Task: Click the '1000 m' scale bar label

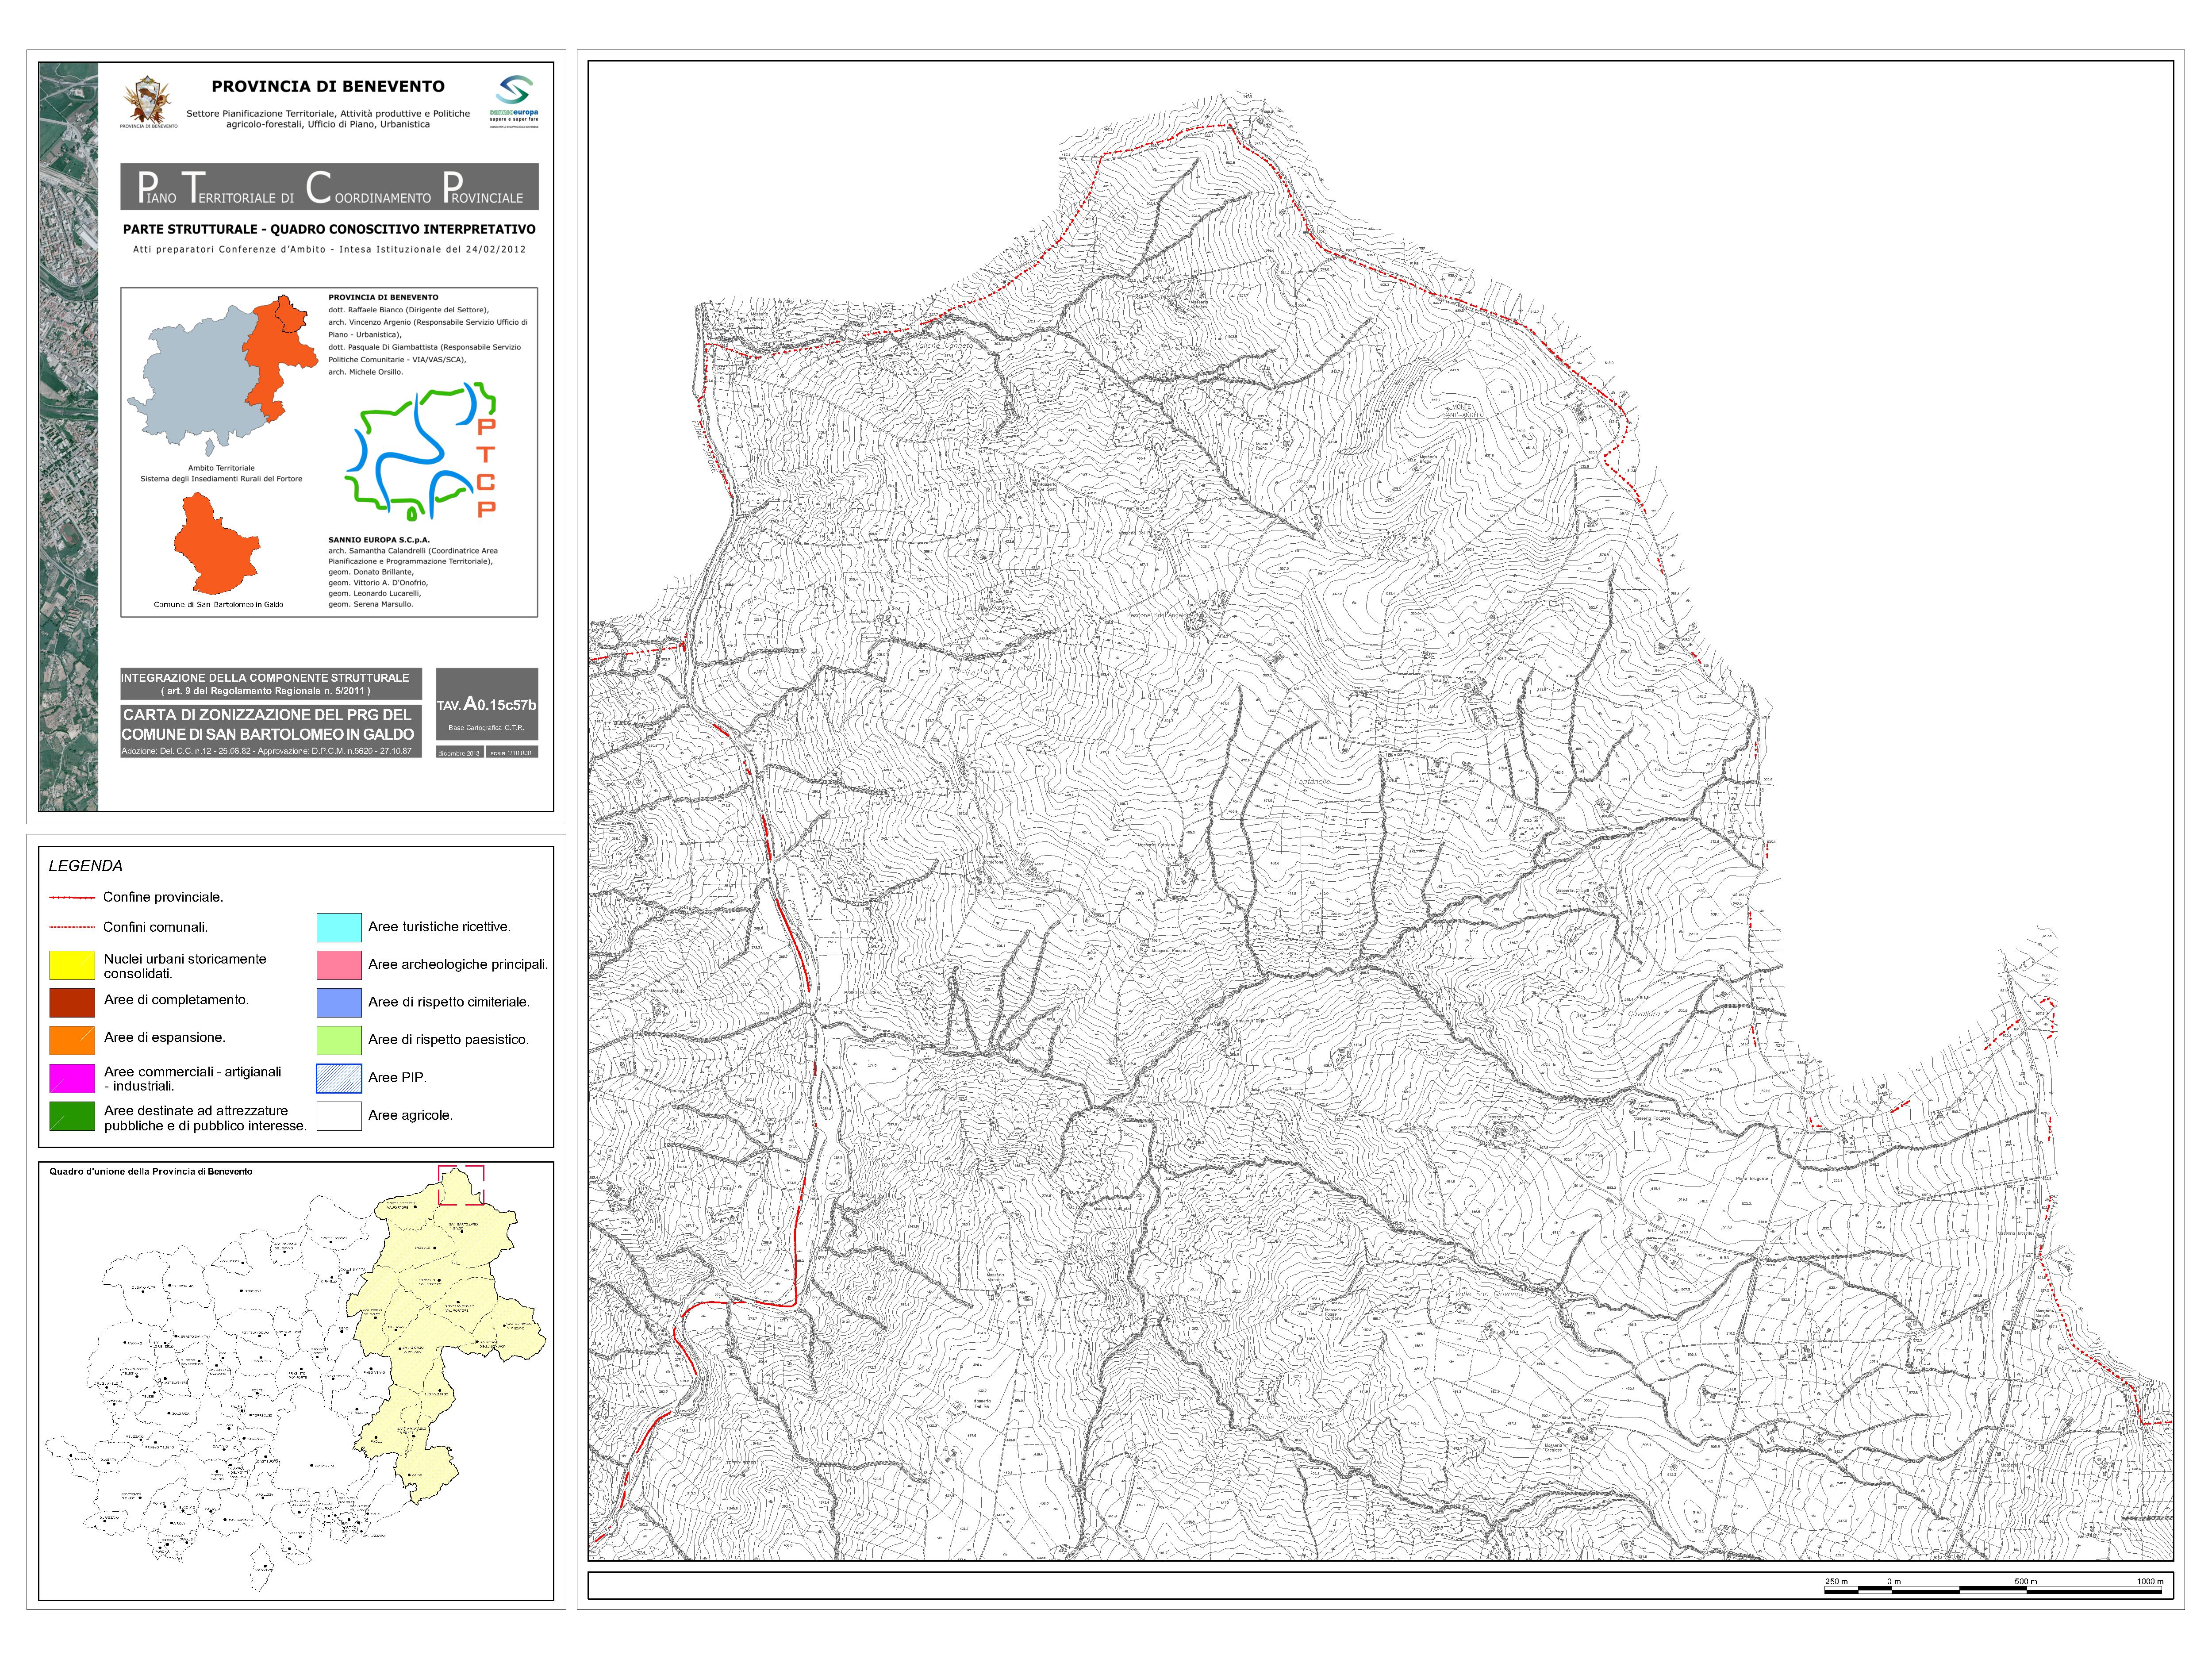Action: point(2150,1581)
